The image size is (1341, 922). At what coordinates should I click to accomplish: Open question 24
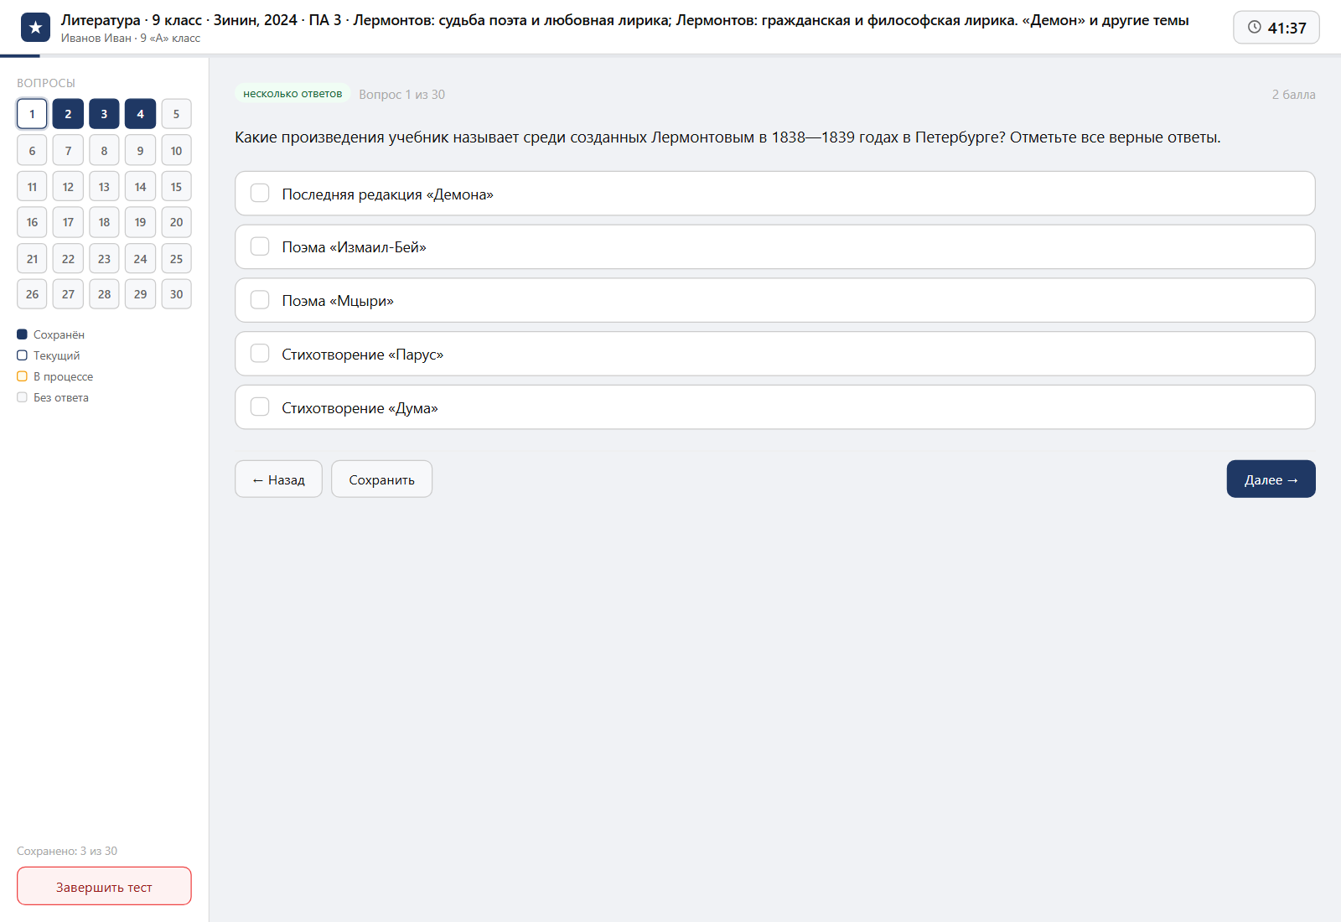tap(140, 259)
